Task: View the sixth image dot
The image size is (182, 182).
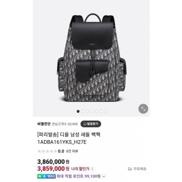Action: click(x=101, y=111)
